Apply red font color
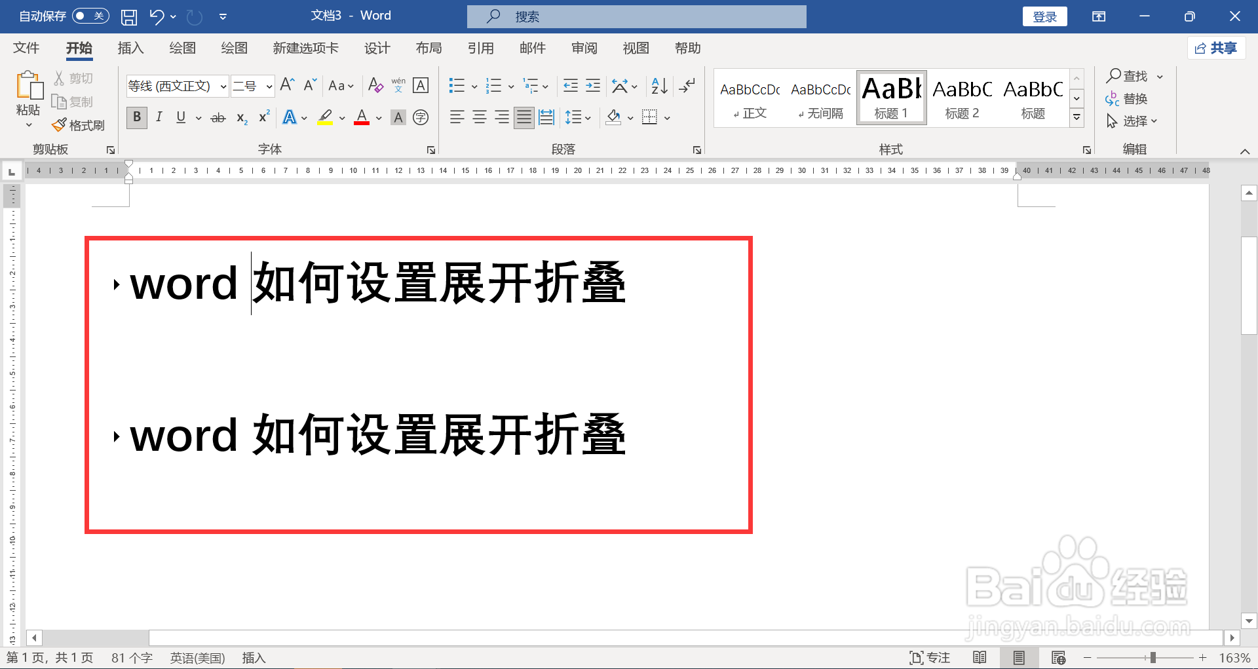Image resolution: width=1258 pixels, height=669 pixels. tap(362, 117)
